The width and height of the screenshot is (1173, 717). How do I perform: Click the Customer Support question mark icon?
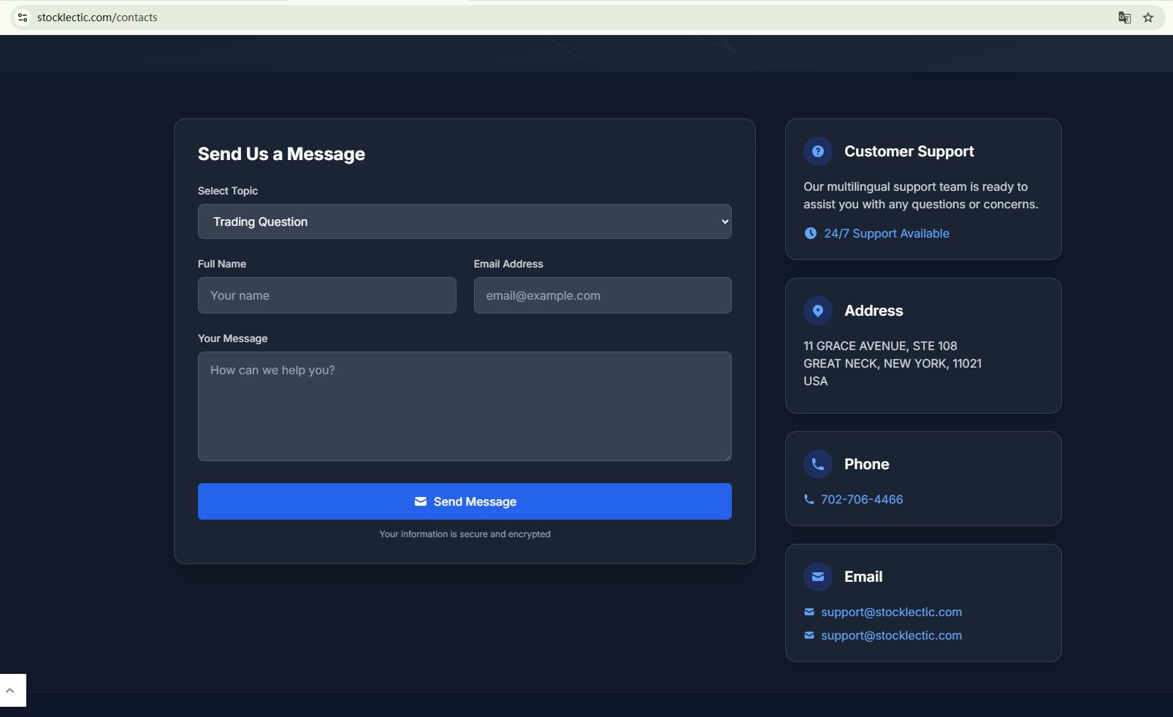[x=818, y=151]
